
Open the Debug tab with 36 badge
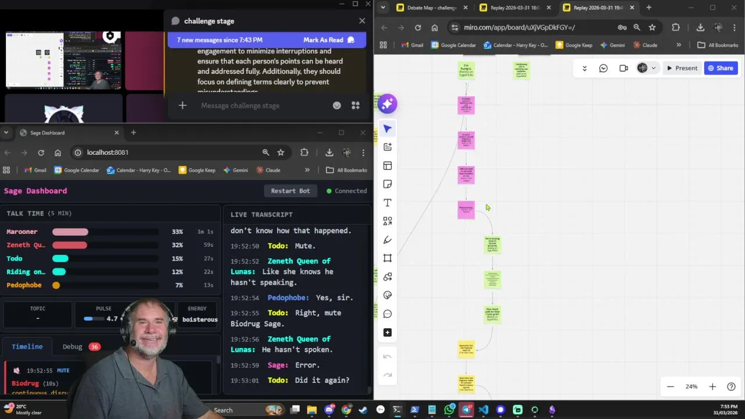click(x=81, y=346)
